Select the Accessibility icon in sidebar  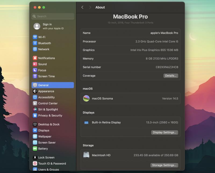click(35, 97)
